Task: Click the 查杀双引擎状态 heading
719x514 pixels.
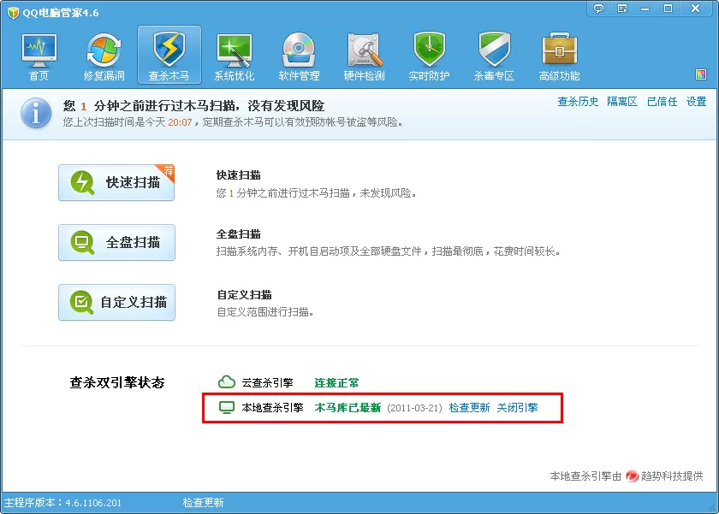Action: [x=117, y=382]
